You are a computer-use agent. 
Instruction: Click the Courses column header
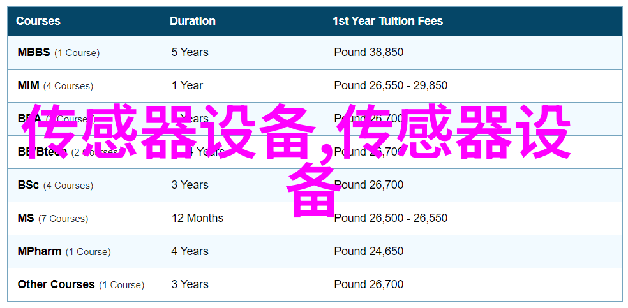[38, 21]
